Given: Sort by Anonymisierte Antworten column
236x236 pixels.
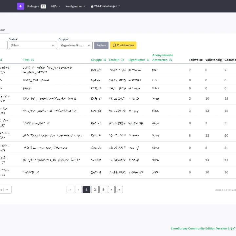Looking at the screenshot, I should point(163,57).
